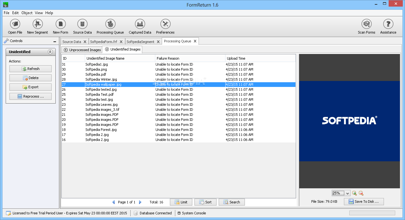
Task: Open the zoom percentage dropdown
Action: 347,193
